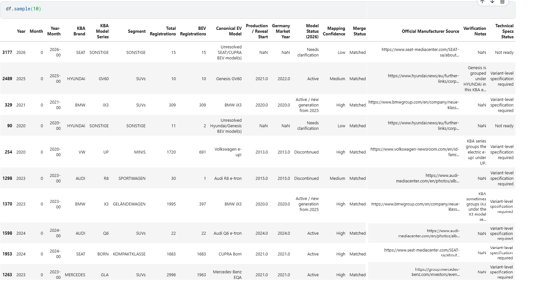Click the 'KBA series groups the electric e-up!' note
This screenshot has height=285, width=534.
click(x=476, y=152)
